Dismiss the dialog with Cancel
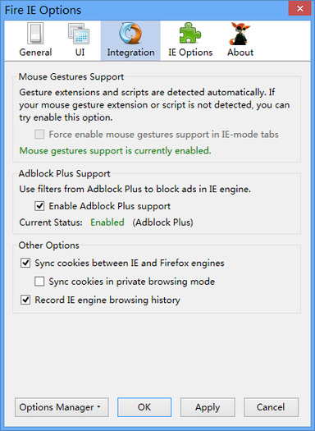315x431 pixels. click(x=271, y=407)
